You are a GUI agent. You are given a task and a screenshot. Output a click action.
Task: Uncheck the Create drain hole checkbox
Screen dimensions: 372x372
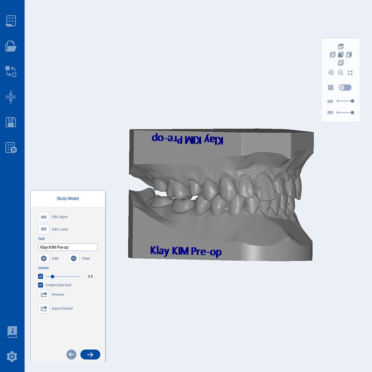40,285
